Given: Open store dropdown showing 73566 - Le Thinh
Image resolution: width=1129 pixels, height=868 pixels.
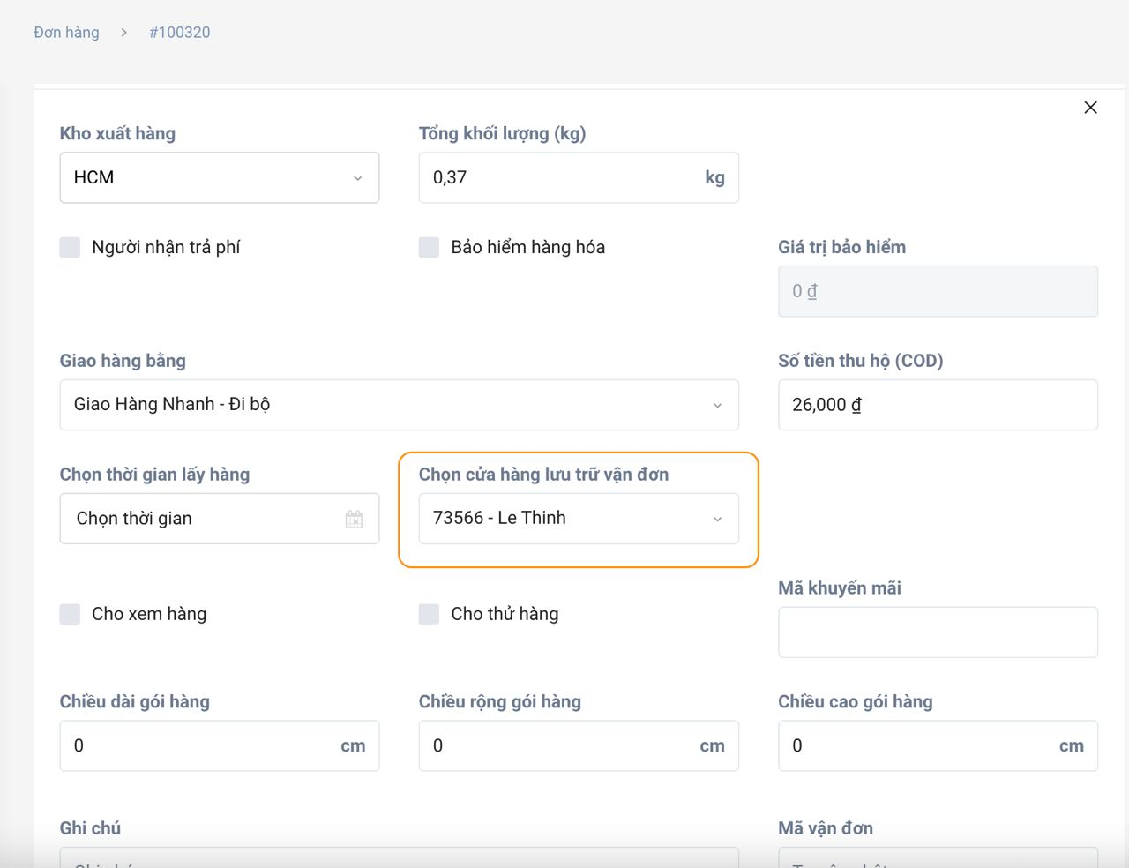Looking at the screenshot, I should coord(578,519).
